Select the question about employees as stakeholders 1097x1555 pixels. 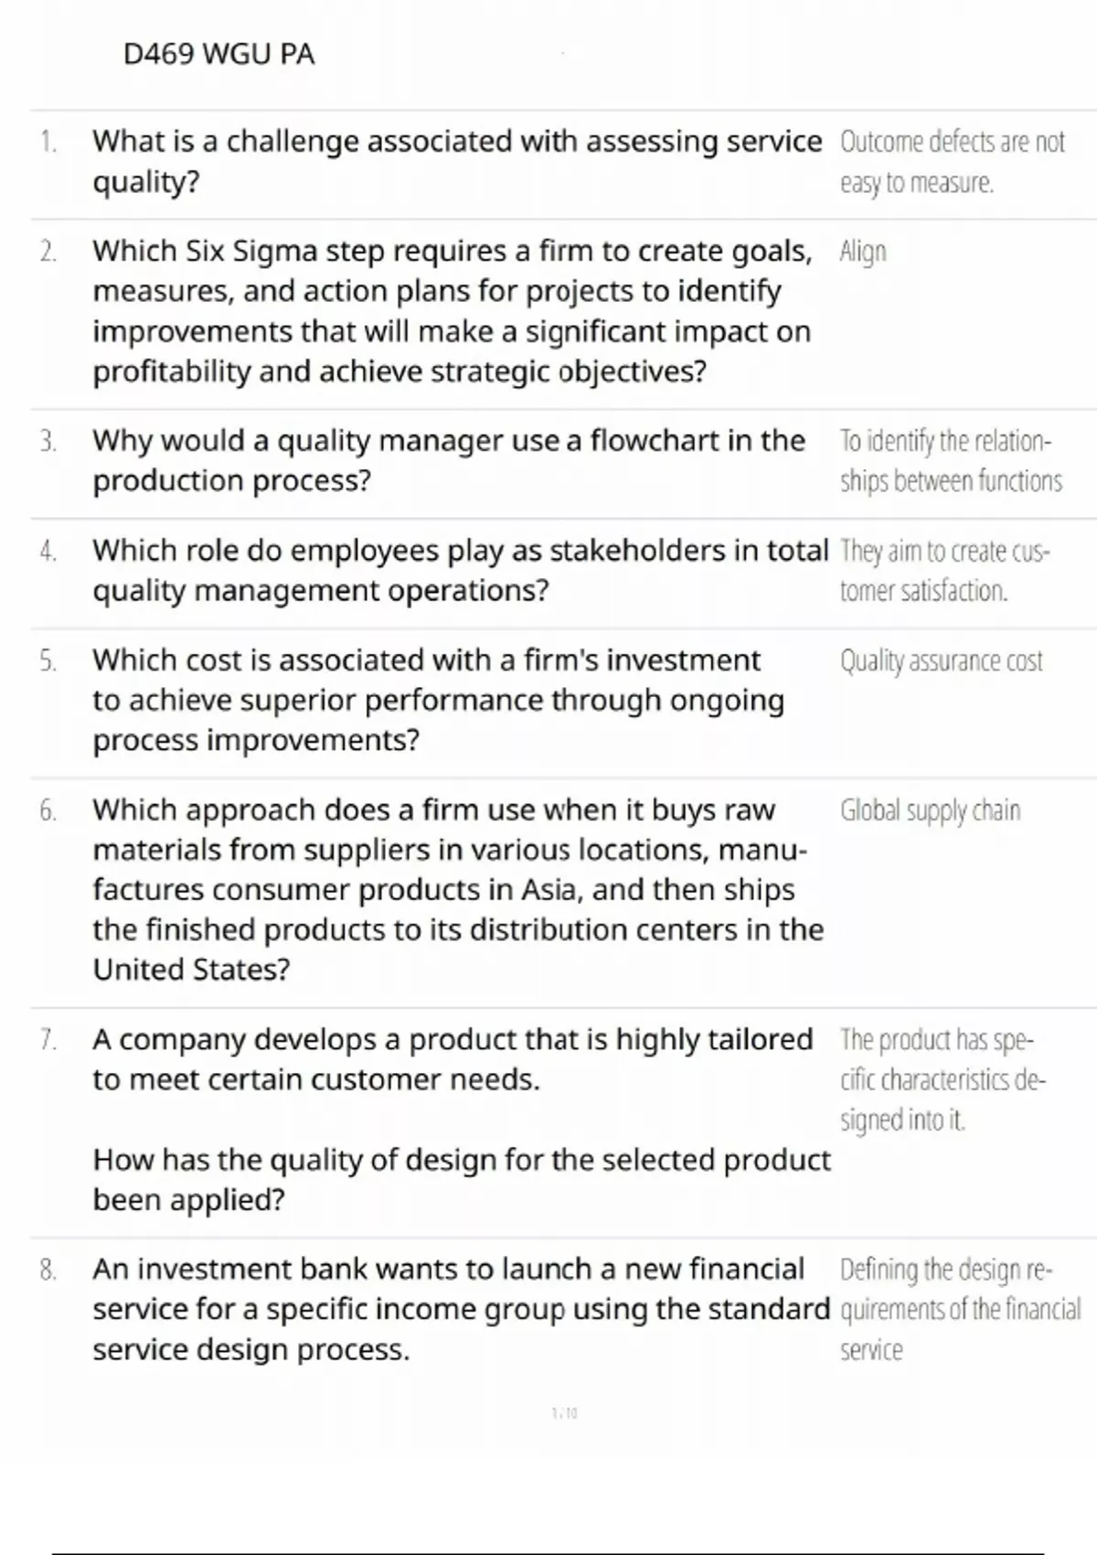point(460,570)
